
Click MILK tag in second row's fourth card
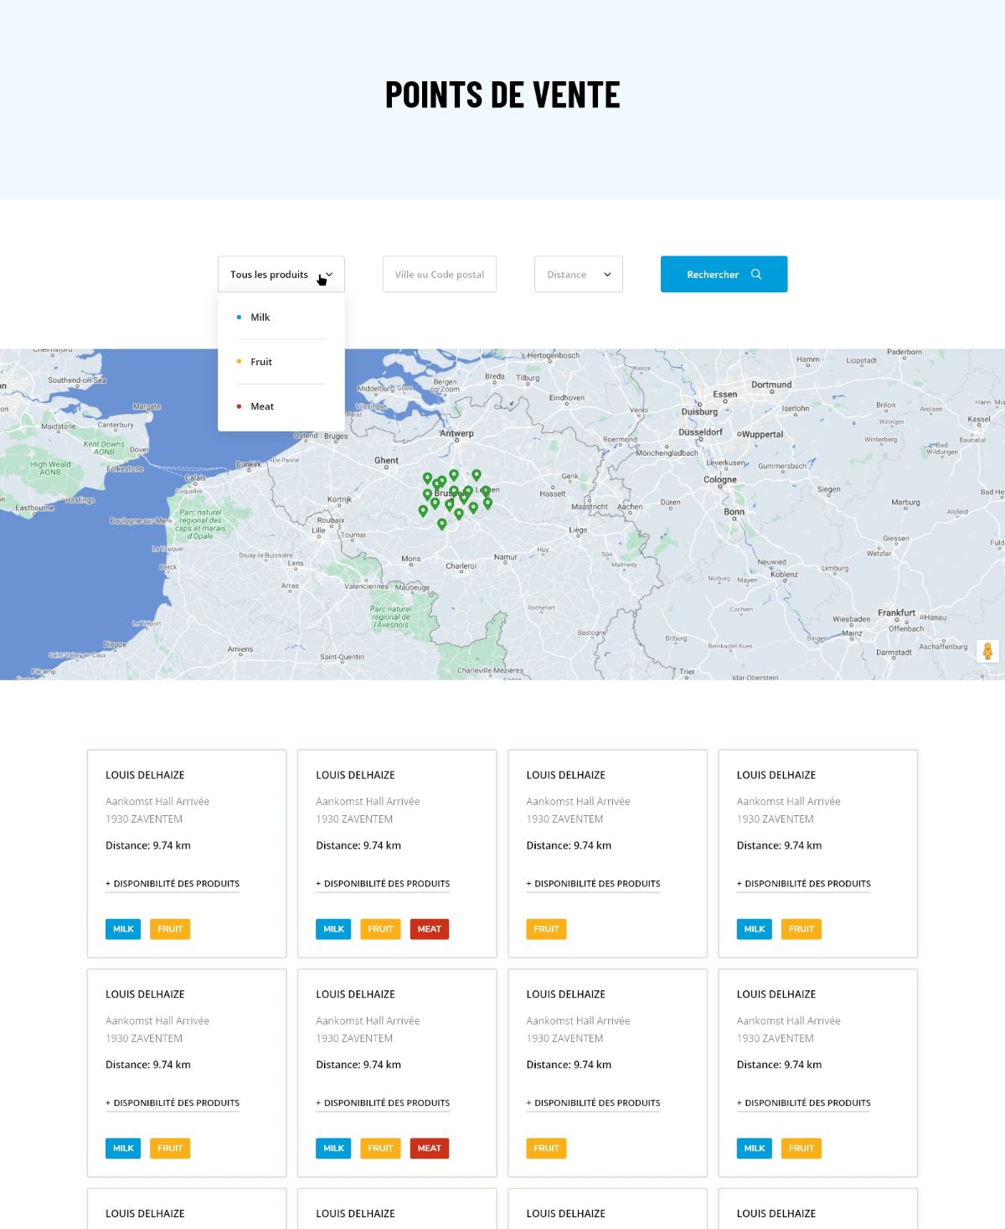click(x=755, y=1149)
